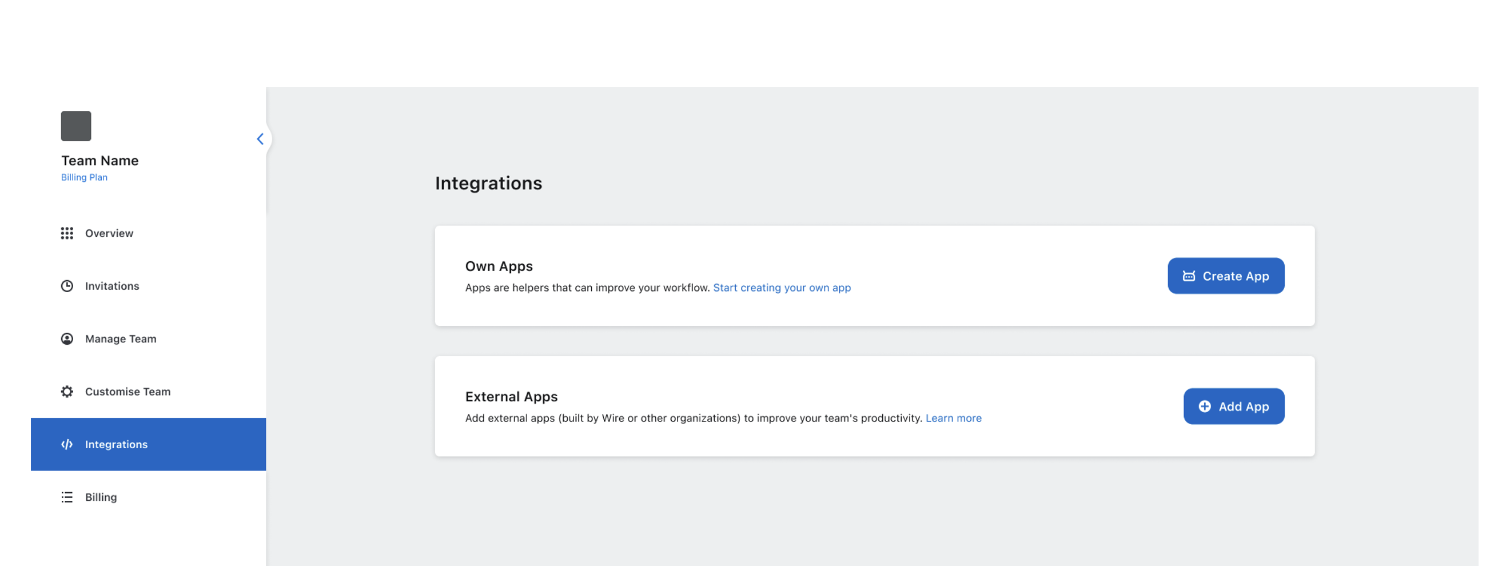Open Learn more about external apps
Screen dimensions: 1490x566
click(954, 418)
